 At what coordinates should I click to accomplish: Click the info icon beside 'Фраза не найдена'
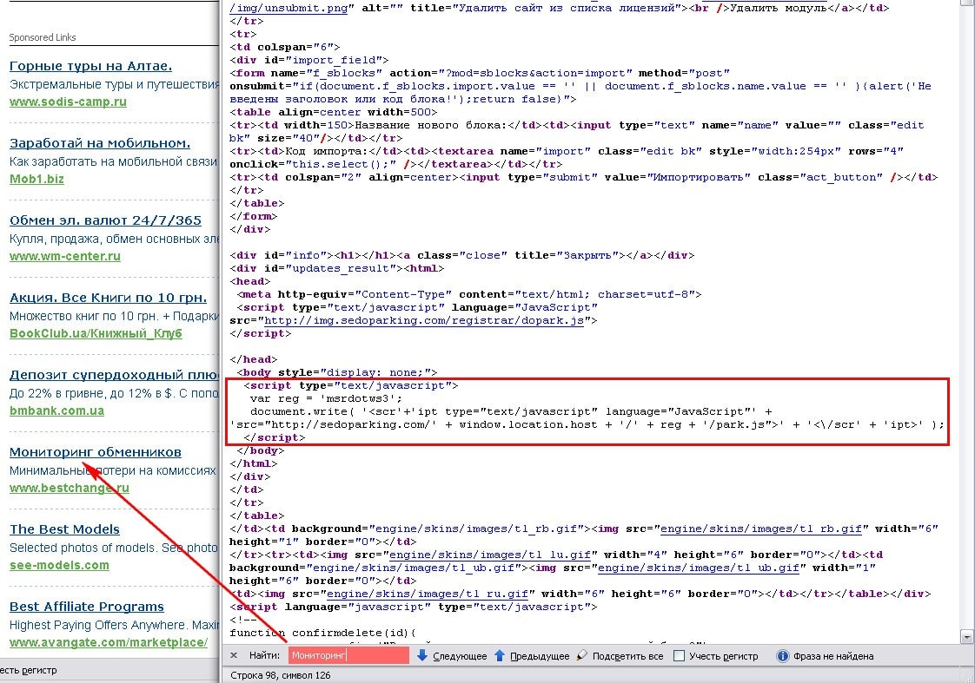pyautogui.click(x=782, y=656)
